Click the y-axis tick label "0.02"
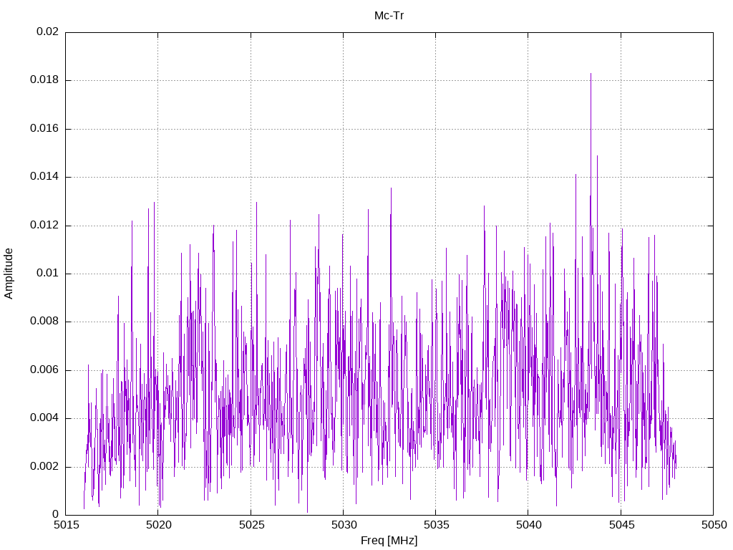Viewport: 733px width, 550px height. point(48,32)
